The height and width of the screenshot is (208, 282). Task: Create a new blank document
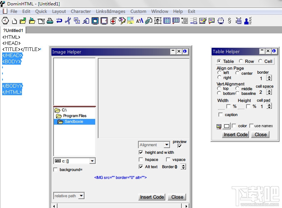(14, 21)
